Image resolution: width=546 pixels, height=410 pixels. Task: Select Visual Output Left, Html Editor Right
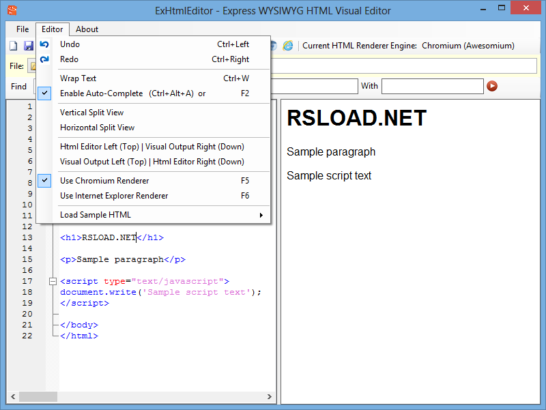coord(154,162)
